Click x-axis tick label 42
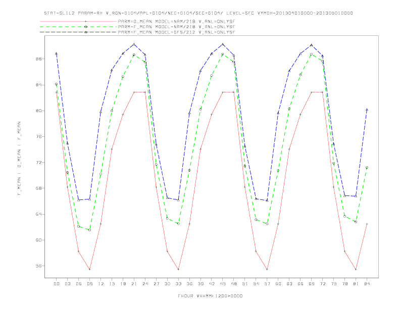400x309 pixels. [x=212, y=284]
